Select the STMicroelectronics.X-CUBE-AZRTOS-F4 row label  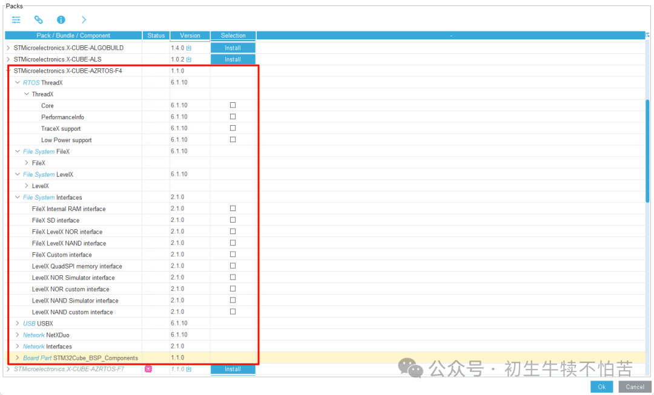click(x=68, y=71)
